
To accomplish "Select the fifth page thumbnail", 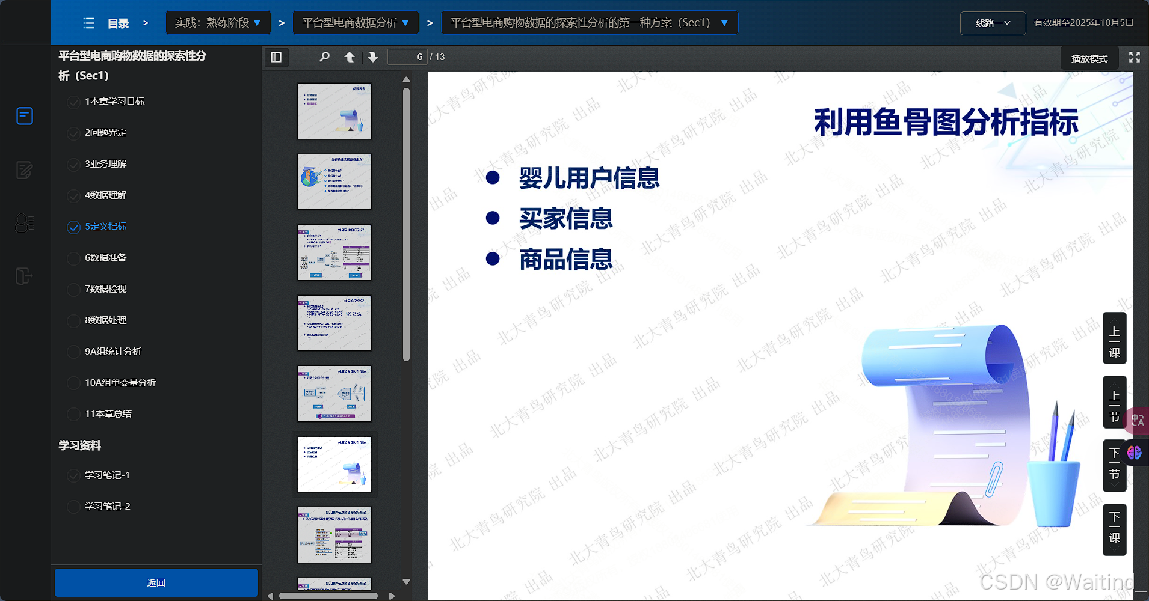I will click(x=334, y=394).
